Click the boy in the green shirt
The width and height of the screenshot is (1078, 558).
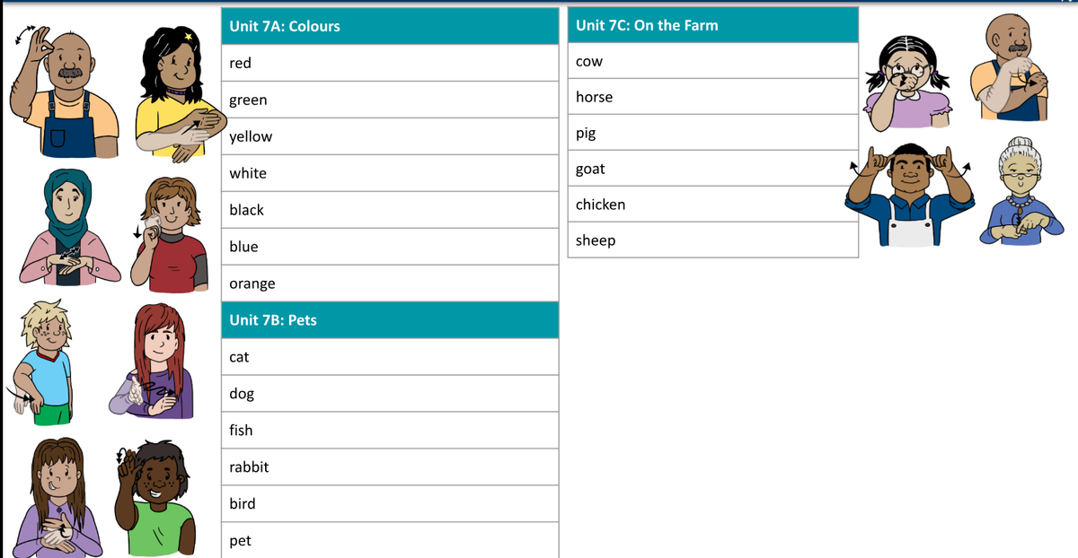158,500
